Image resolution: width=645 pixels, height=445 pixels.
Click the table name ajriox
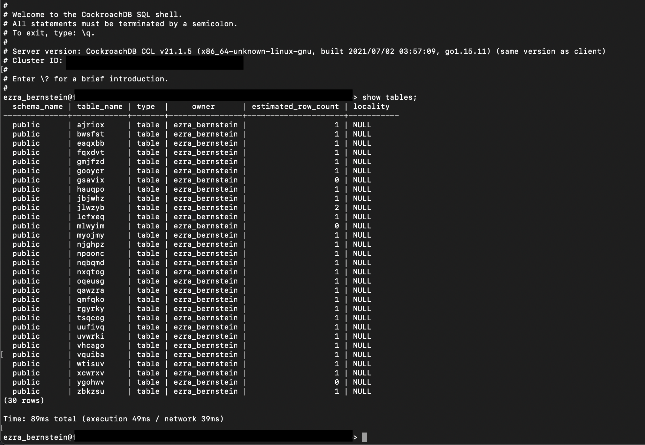coord(90,125)
